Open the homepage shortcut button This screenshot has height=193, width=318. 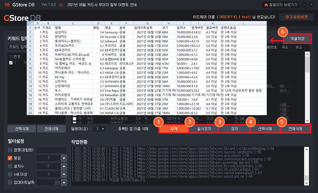point(281,5)
